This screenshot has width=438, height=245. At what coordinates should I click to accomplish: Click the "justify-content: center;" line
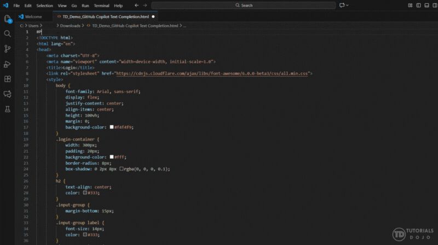click(94, 103)
